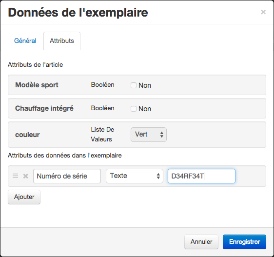Click the Ajouter button
The image size is (274, 257).
[24, 197]
